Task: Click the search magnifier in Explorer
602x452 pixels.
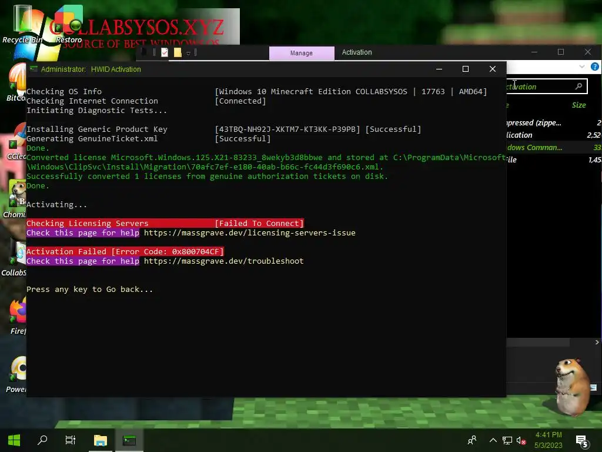Action: (579, 87)
